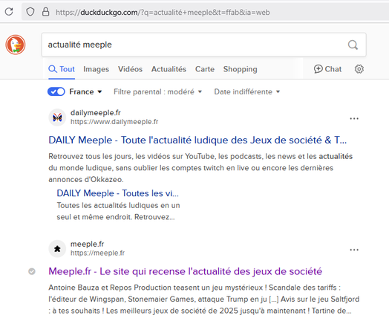Image resolution: width=389 pixels, height=327 pixels.
Task: Switch to the Shopping tab
Action: tap(240, 69)
